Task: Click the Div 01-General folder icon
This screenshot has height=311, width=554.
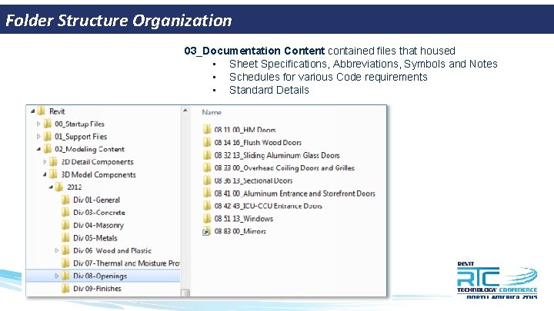Action: point(65,200)
